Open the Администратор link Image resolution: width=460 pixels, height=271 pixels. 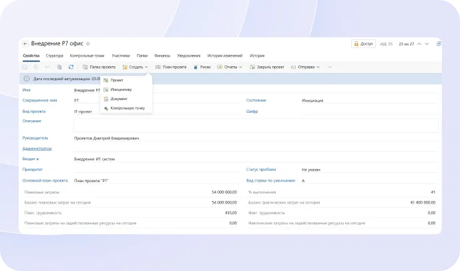[x=37, y=148]
